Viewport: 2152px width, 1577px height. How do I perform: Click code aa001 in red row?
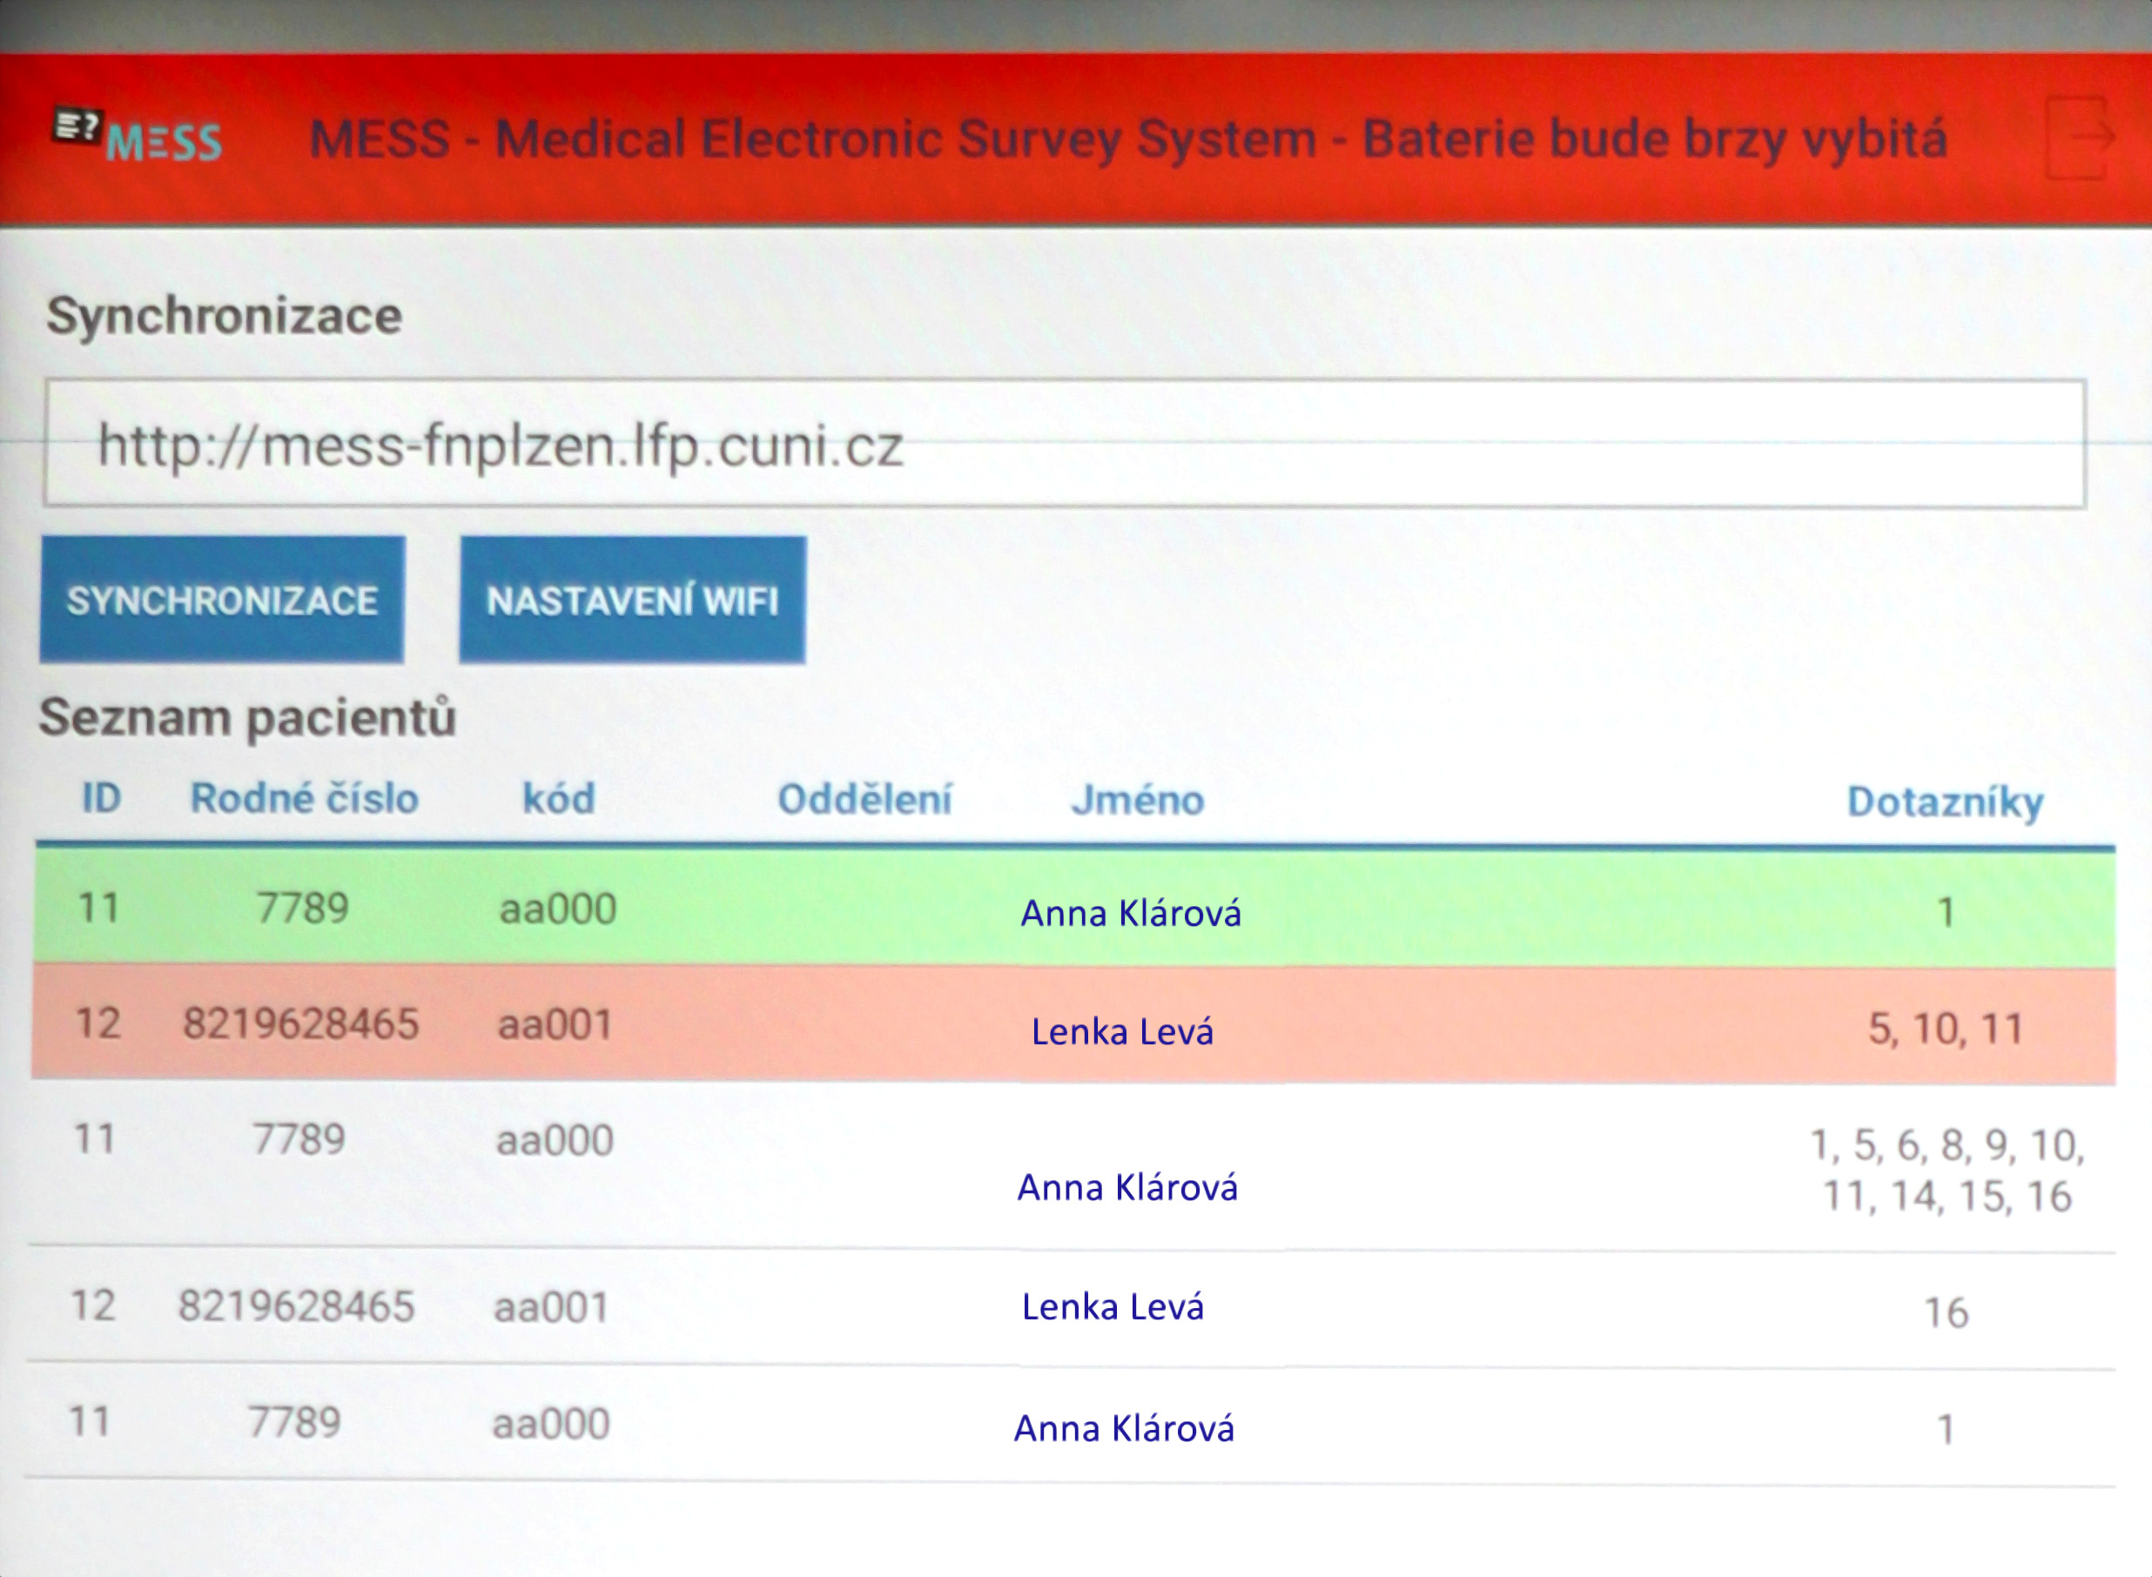point(555,1025)
